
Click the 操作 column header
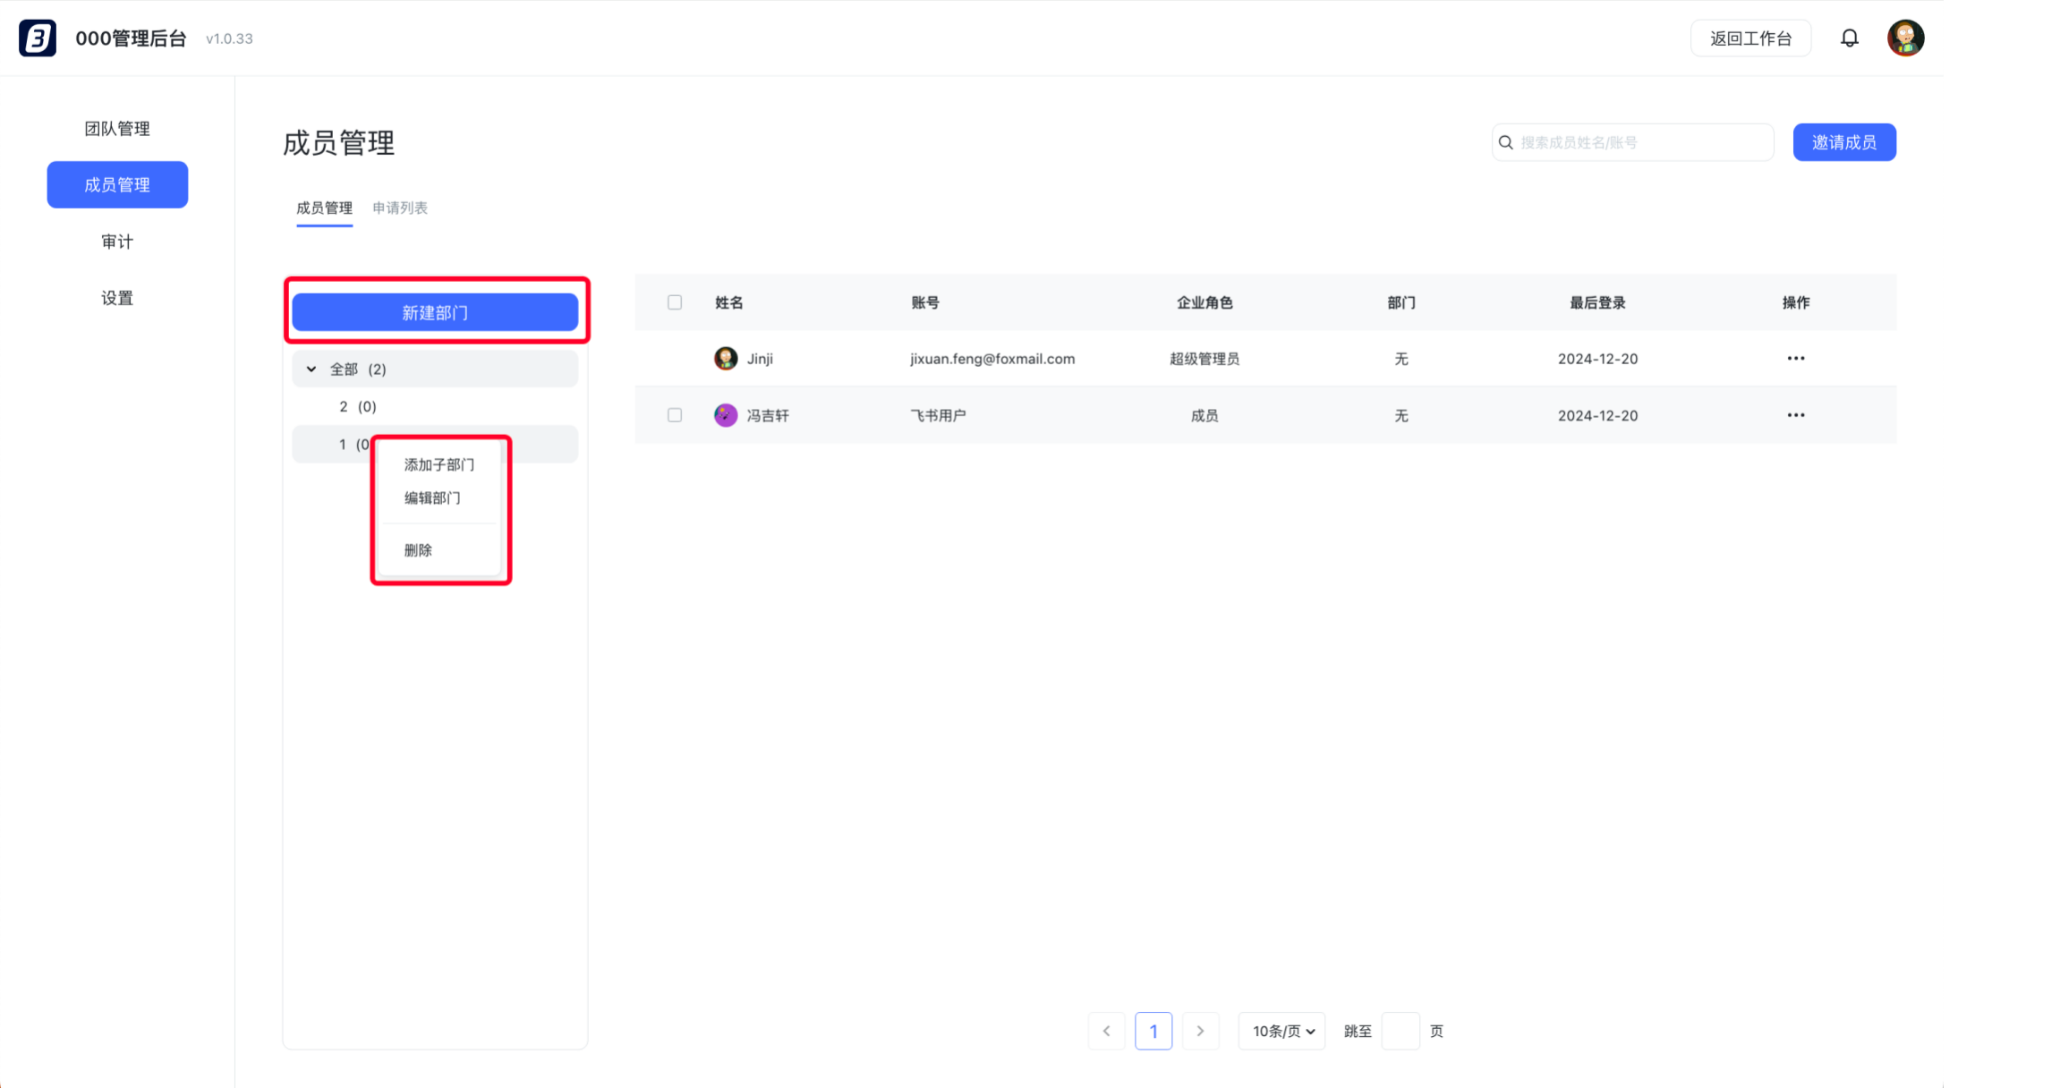(x=1795, y=302)
